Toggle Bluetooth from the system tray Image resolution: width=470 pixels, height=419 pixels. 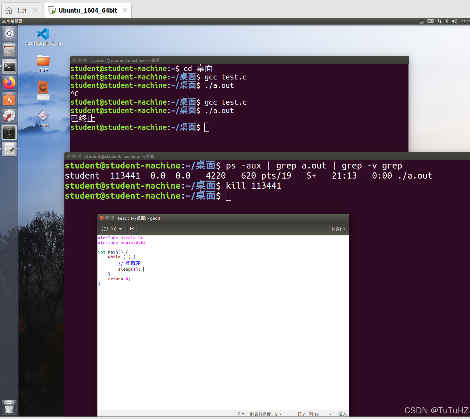tap(446, 21)
